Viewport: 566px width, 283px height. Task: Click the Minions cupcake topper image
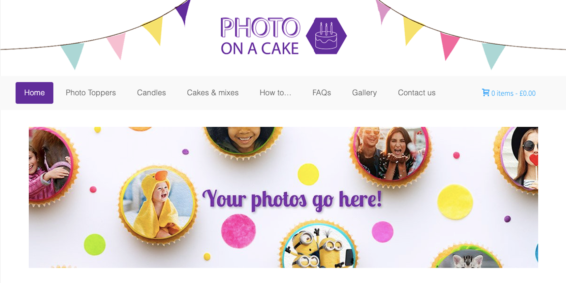click(318, 245)
